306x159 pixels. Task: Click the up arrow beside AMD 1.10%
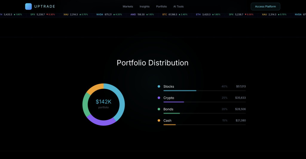pos(147,14)
